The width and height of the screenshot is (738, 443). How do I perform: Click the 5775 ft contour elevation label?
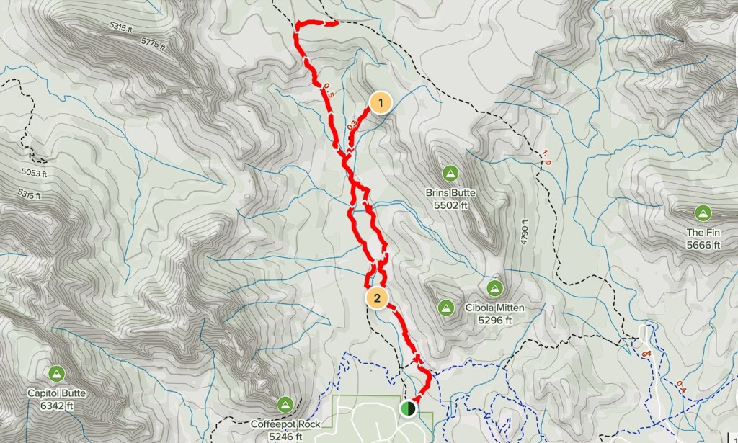154,44
